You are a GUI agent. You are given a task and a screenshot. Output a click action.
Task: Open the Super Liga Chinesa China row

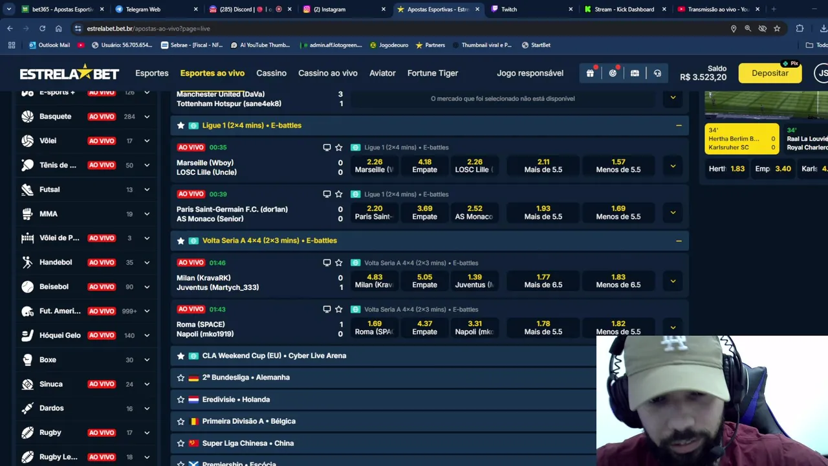click(383, 443)
